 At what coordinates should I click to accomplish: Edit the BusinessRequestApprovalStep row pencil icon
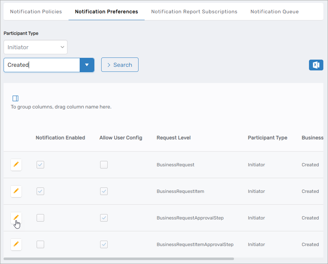click(16, 218)
